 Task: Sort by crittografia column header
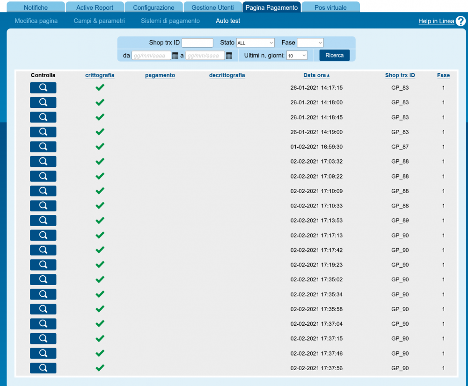(100, 75)
